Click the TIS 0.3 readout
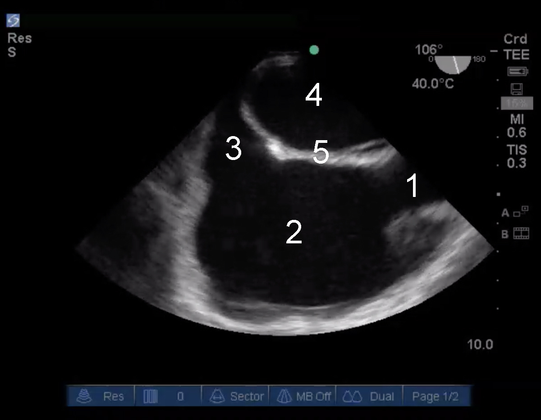The image size is (541, 420). coord(516,156)
